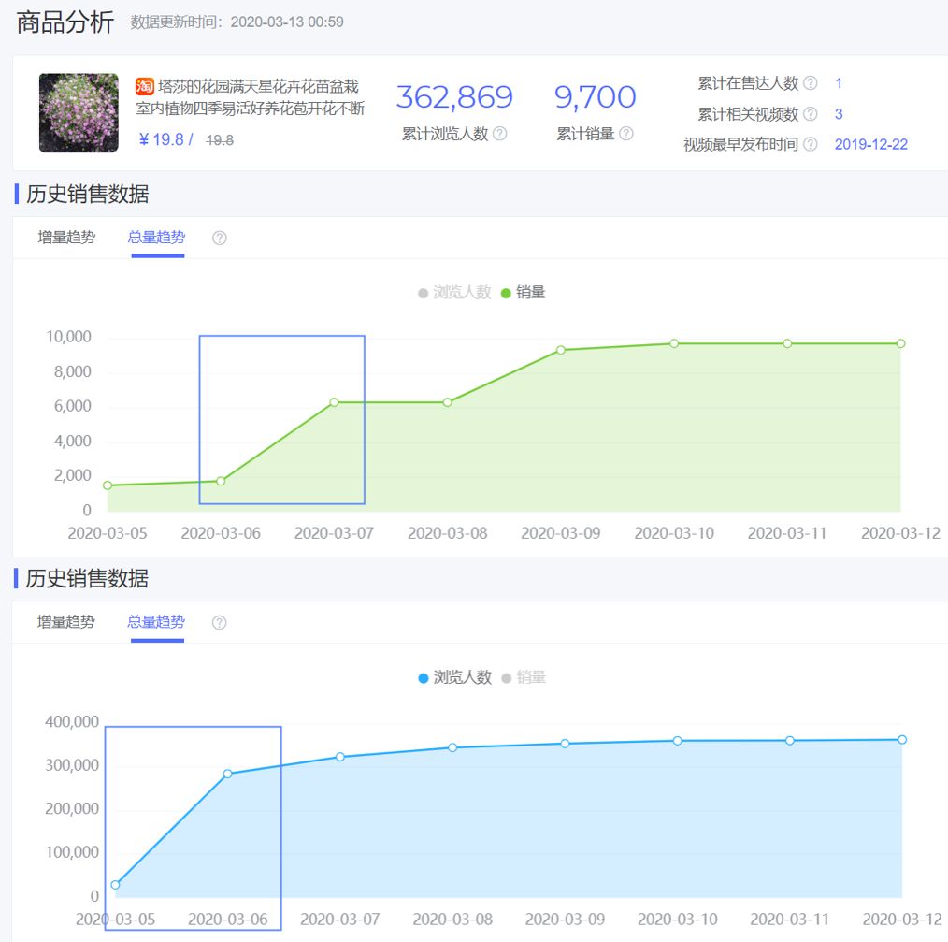The height and width of the screenshot is (942, 948).
Task: Click question icon beside second 总量趋势 tab
Action: 219,623
